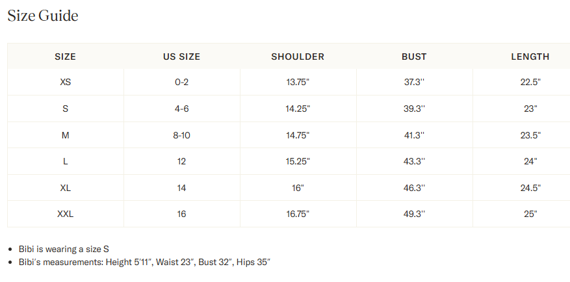Select the XS size cell
The width and height of the screenshot is (570, 282).
coord(66,82)
